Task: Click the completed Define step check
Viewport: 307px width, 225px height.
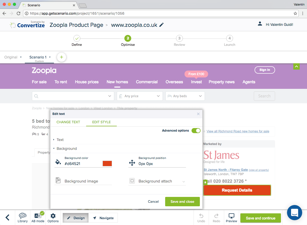Action: coord(77,38)
